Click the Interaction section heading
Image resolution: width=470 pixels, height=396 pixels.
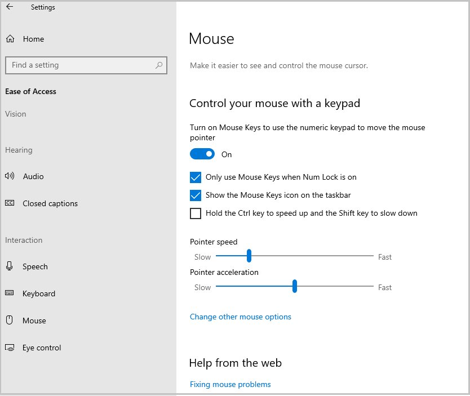tap(24, 240)
